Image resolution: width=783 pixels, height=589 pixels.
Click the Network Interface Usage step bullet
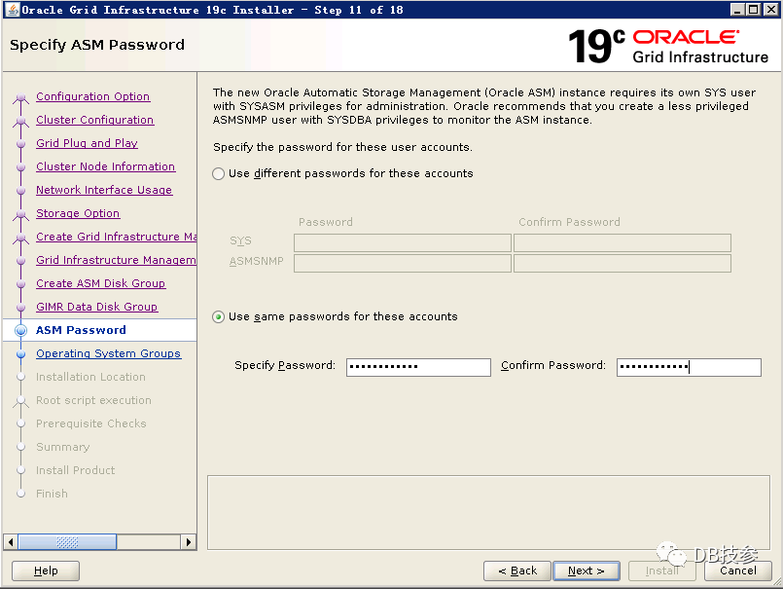pos(21,191)
